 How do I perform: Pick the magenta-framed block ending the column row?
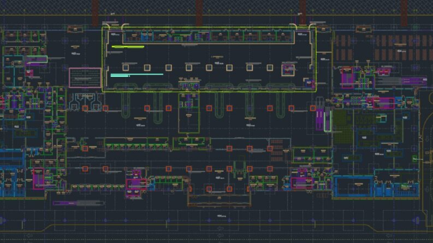tap(288, 70)
